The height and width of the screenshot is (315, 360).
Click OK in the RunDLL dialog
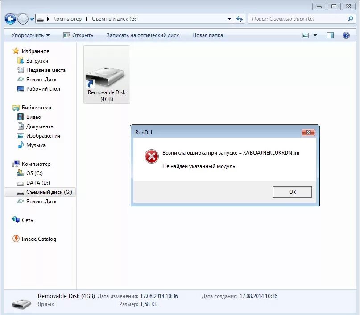pos(292,192)
